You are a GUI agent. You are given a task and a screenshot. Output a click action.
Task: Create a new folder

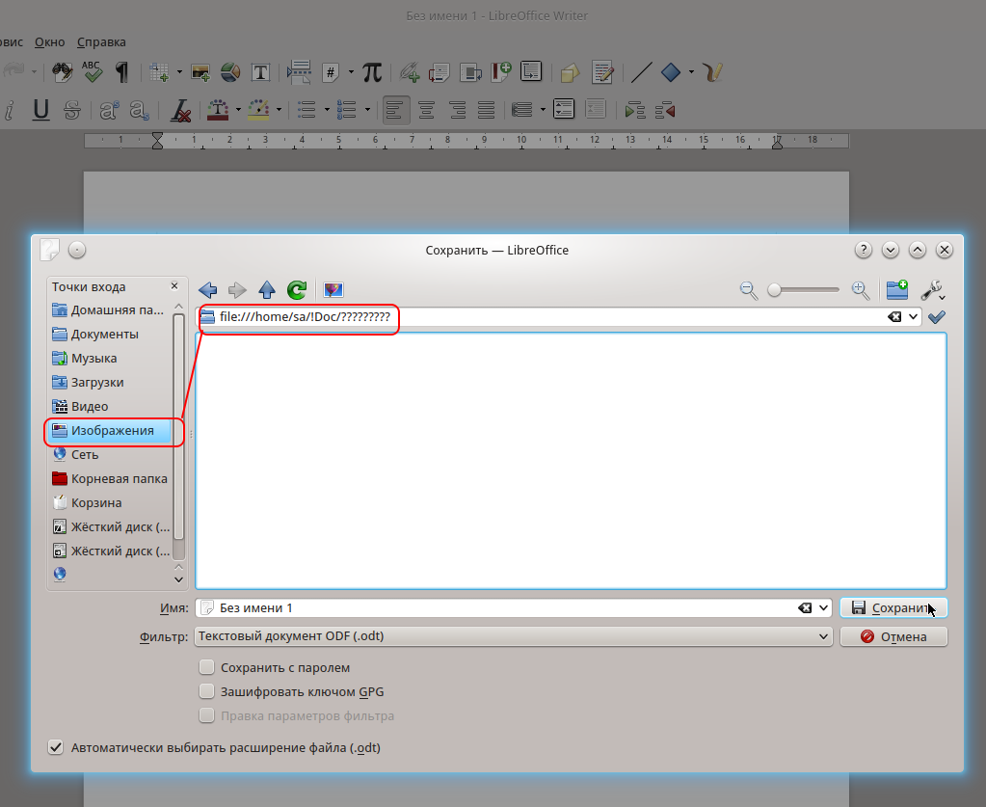(x=897, y=289)
